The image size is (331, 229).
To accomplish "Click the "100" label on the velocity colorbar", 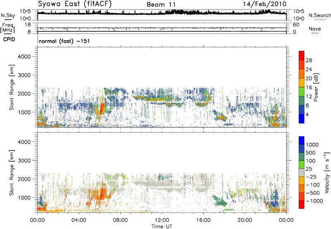I will coord(311,161).
